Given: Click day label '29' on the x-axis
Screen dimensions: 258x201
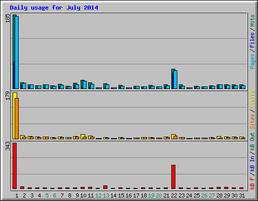Looking at the screenshot, I should point(227,195).
